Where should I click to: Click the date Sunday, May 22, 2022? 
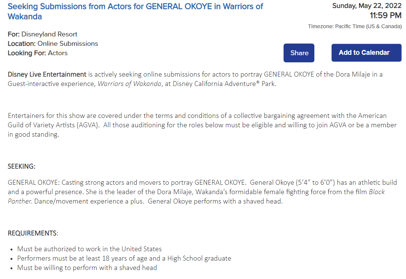tap(367, 6)
